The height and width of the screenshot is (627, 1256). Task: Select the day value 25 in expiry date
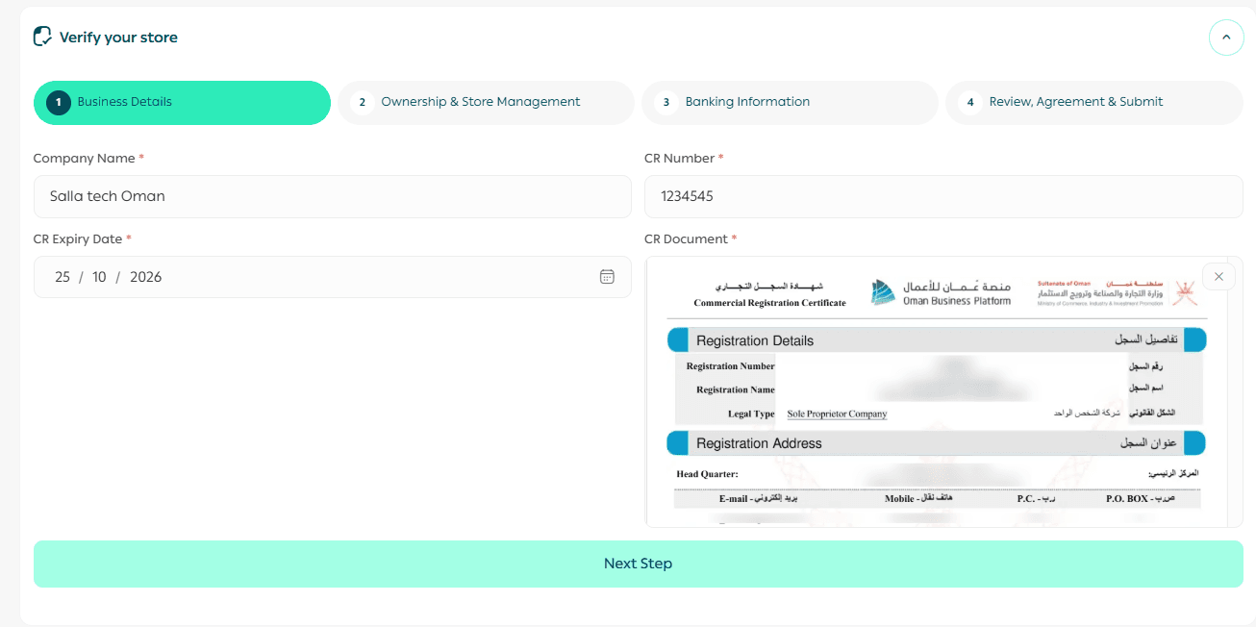click(x=63, y=277)
